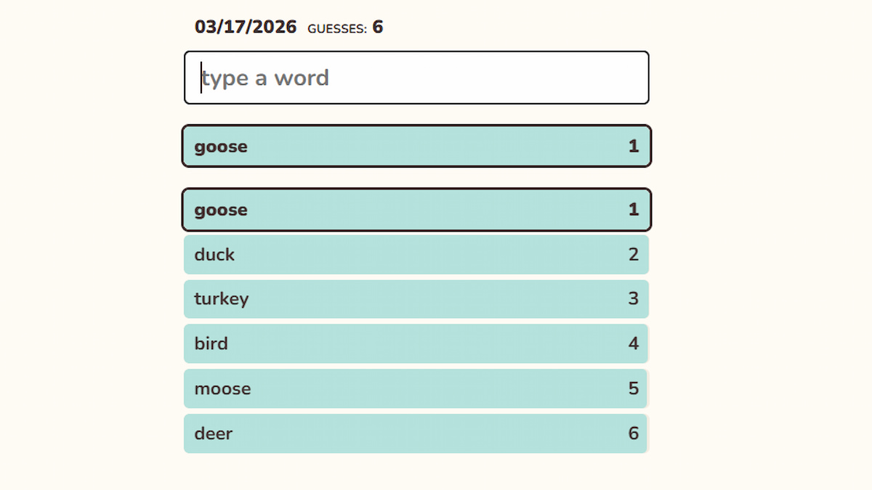Click the GUESSES label text
Viewport: 872px width, 490px height.
(337, 29)
